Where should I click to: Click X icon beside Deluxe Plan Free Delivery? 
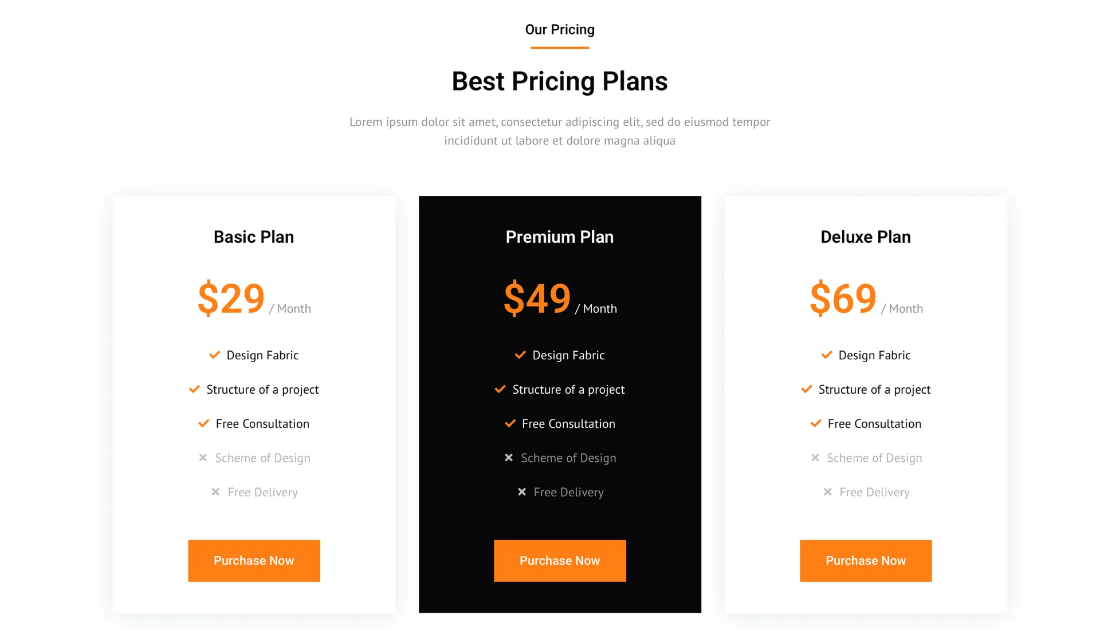pos(828,492)
